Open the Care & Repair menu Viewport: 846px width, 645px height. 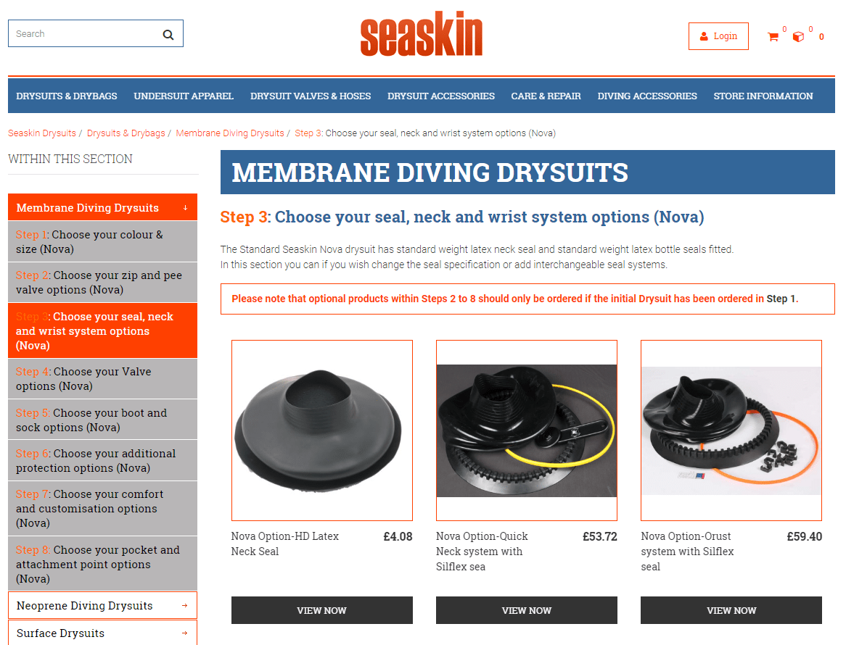click(x=546, y=96)
